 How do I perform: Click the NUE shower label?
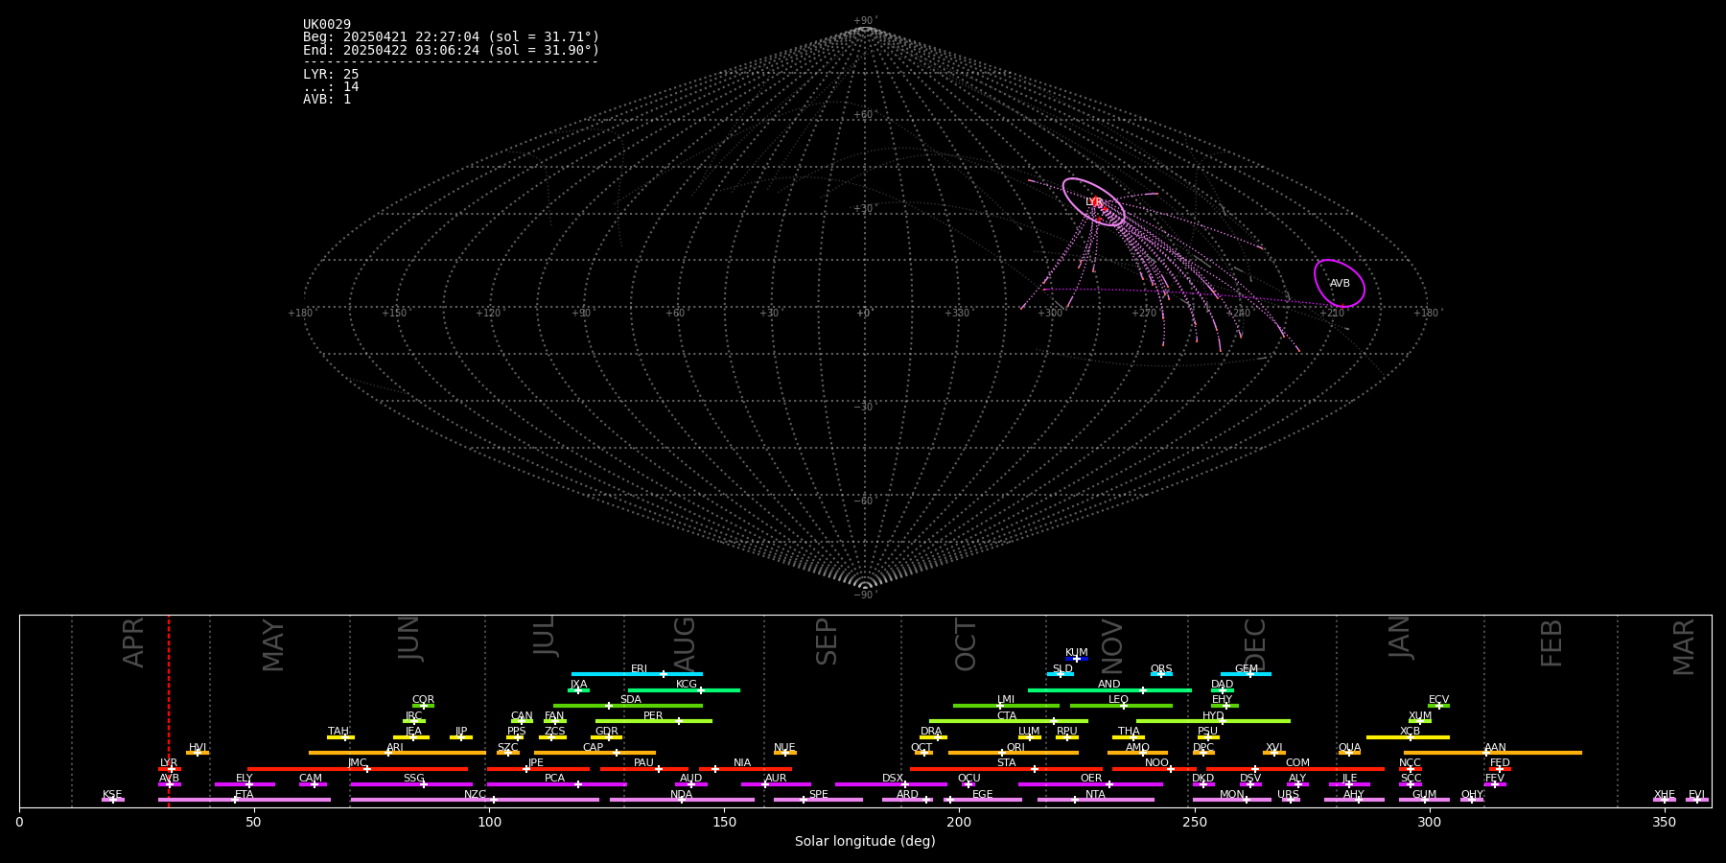(x=784, y=748)
